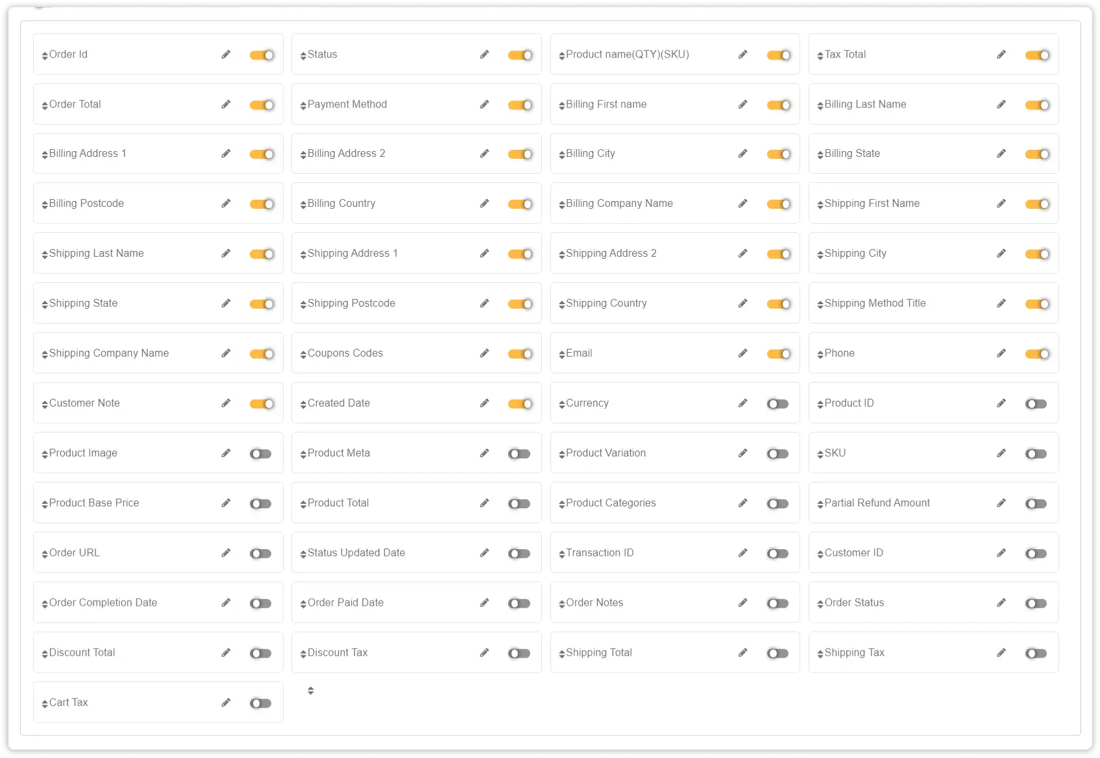Enable the Currency field toggle
The width and height of the screenshot is (1100, 758).
point(777,404)
